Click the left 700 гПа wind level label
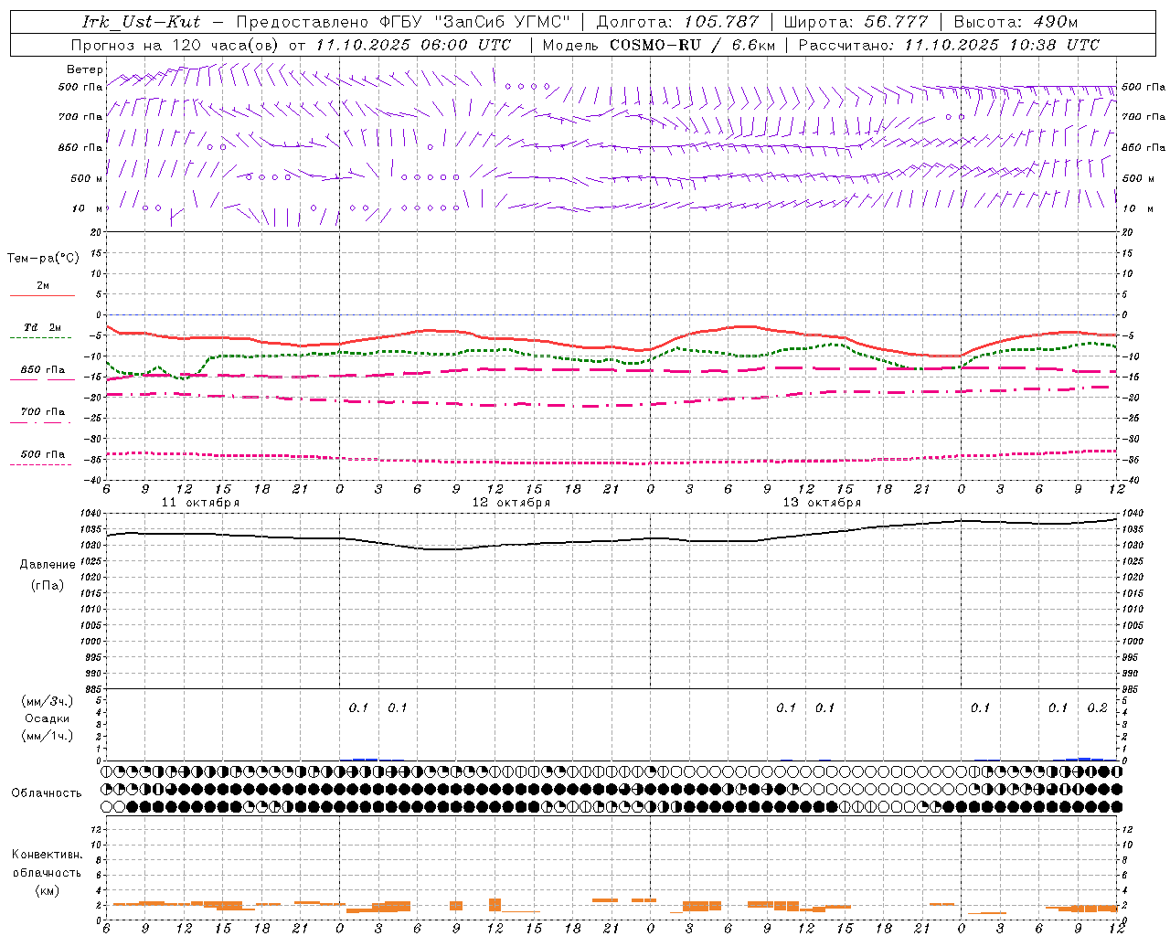 (x=80, y=117)
